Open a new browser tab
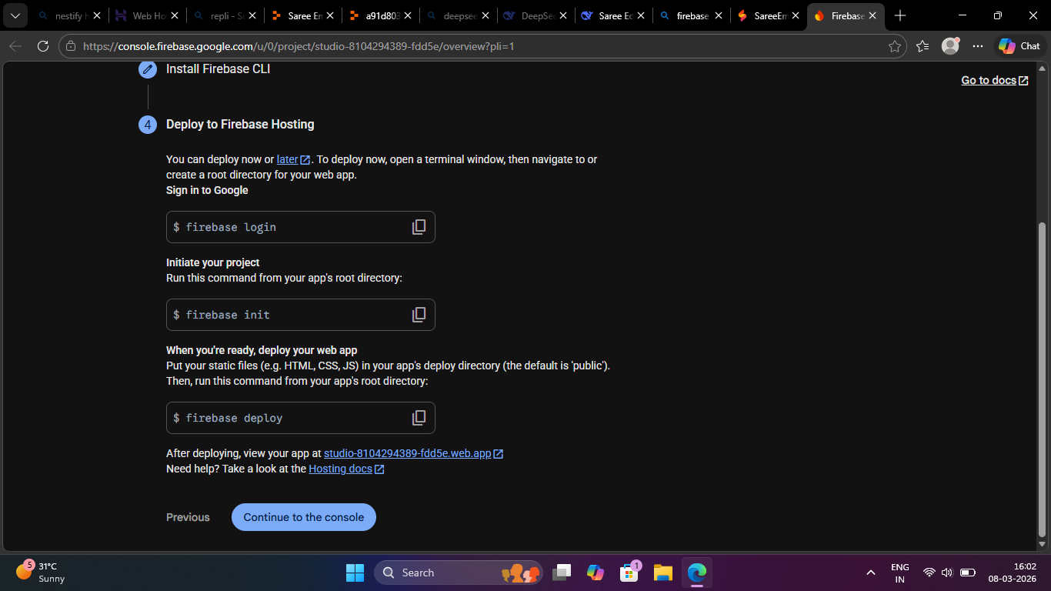 [x=900, y=15]
